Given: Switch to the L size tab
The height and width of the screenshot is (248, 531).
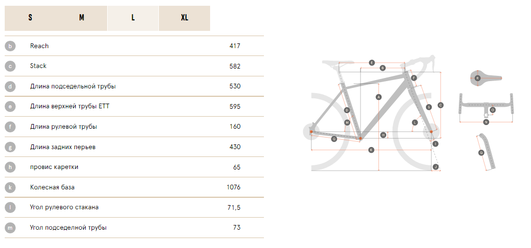Looking at the screenshot, I should click(x=133, y=18).
